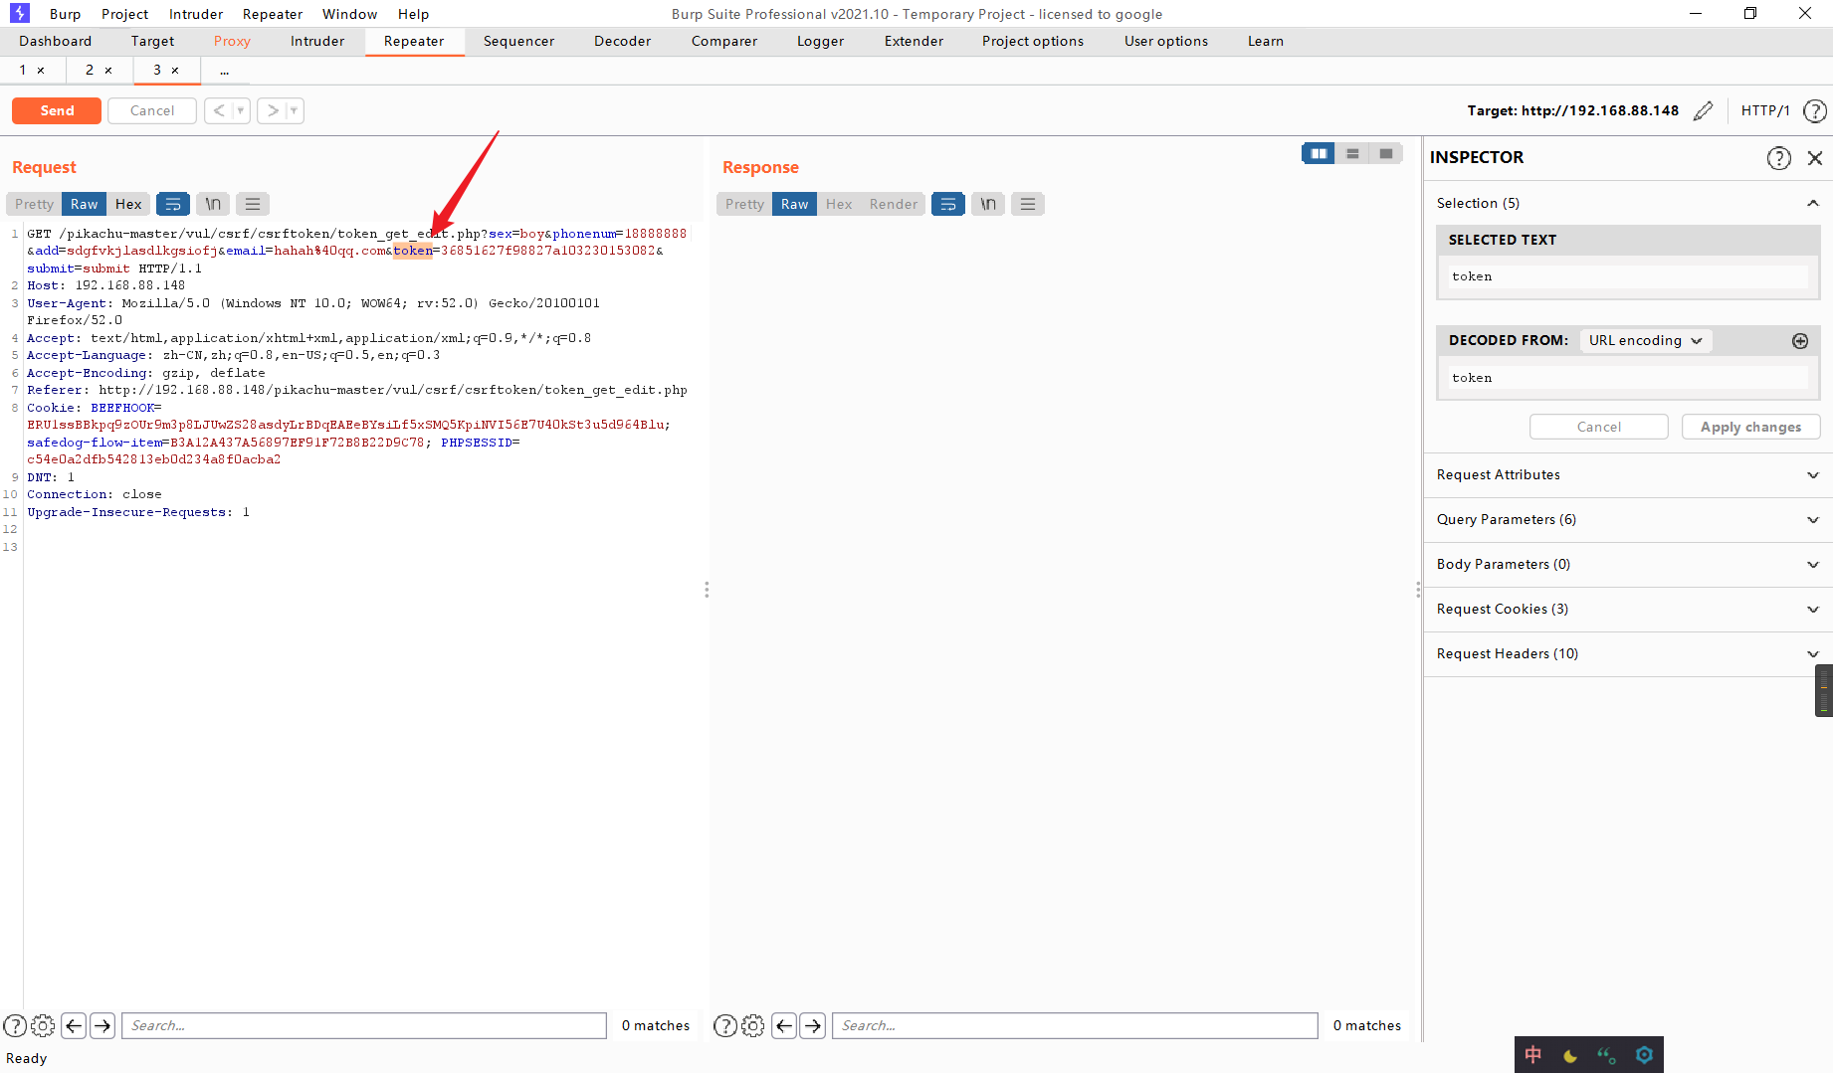The width and height of the screenshot is (1833, 1074).
Task: Open Inspector help via the question mark icon
Action: 1779,157
